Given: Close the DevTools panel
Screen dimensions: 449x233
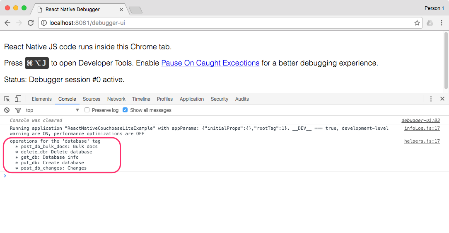Looking at the screenshot, I should [442, 99].
